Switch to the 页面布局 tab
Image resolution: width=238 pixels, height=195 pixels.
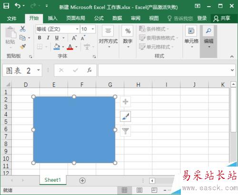76,19
